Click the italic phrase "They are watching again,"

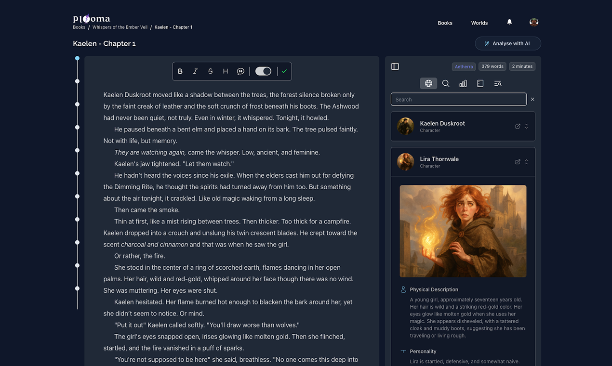click(150, 152)
